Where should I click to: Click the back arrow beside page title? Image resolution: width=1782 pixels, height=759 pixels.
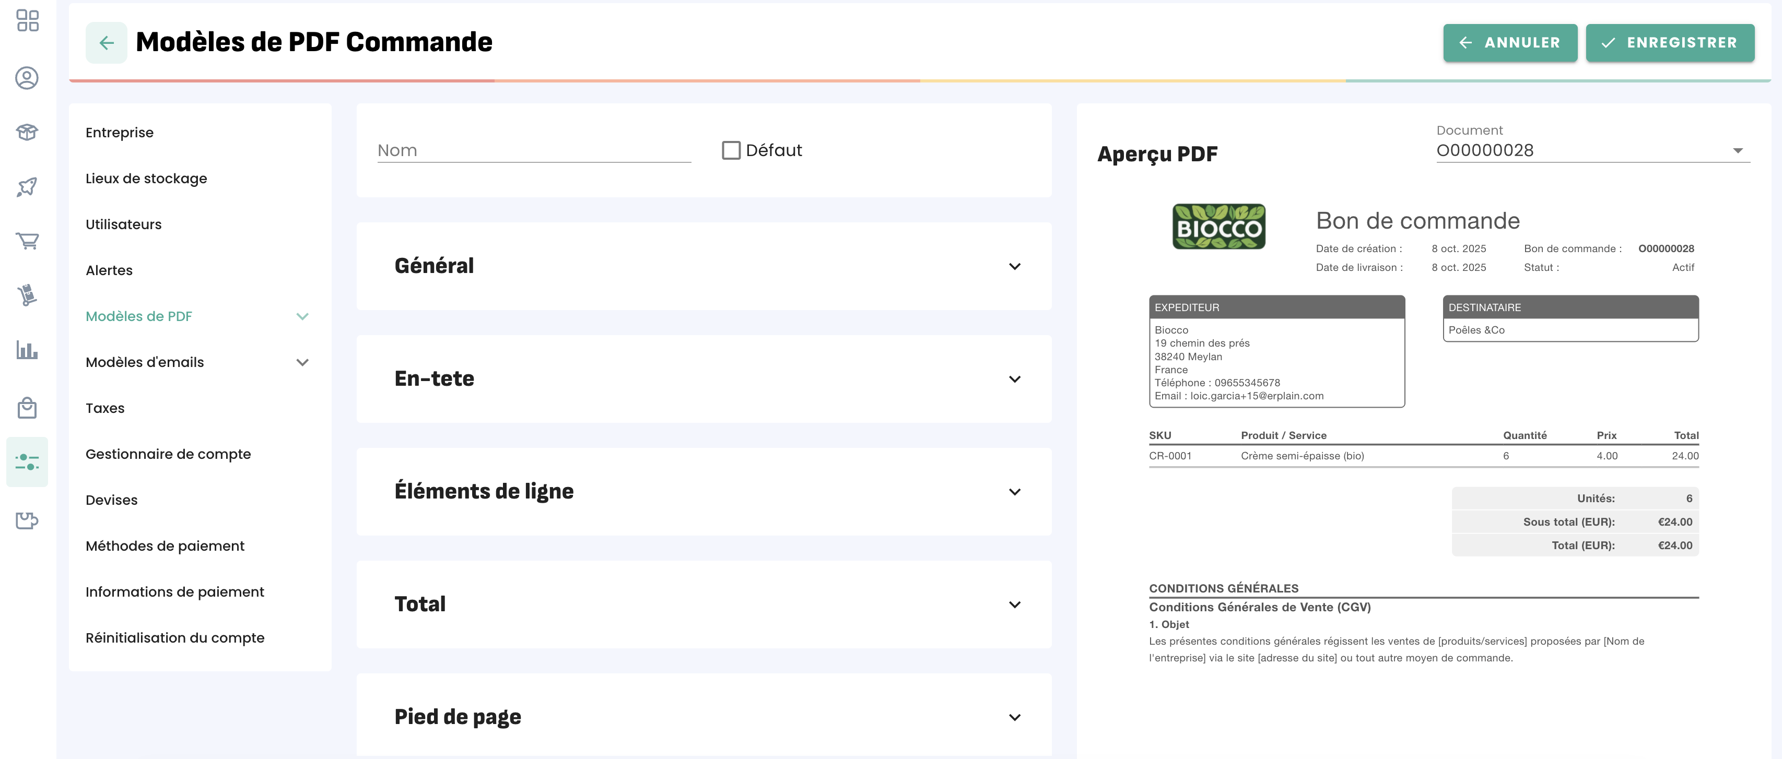(106, 43)
